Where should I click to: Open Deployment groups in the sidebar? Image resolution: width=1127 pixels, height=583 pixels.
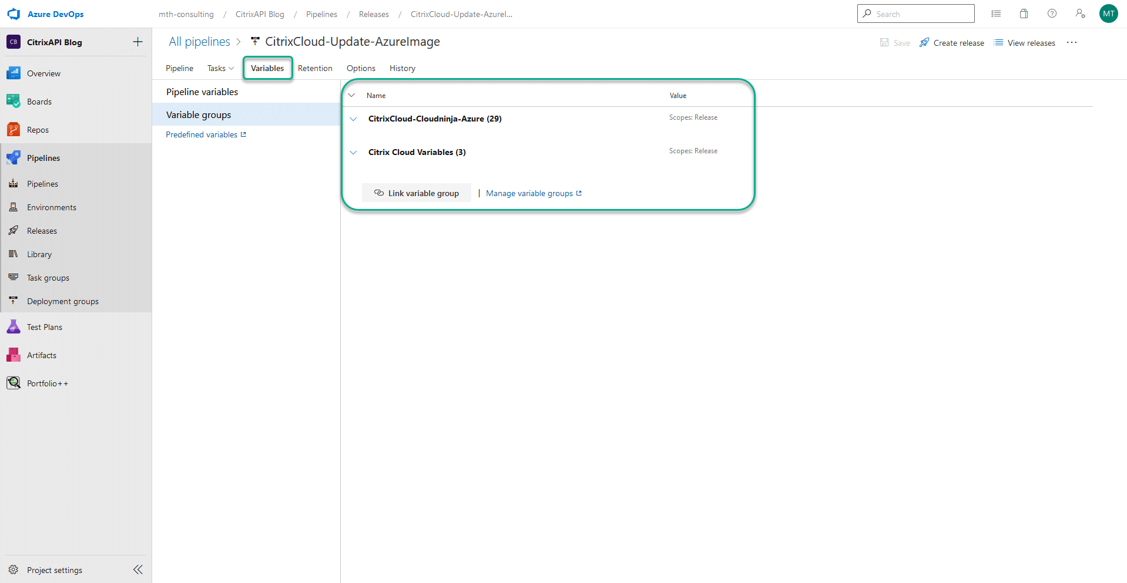tap(63, 301)
